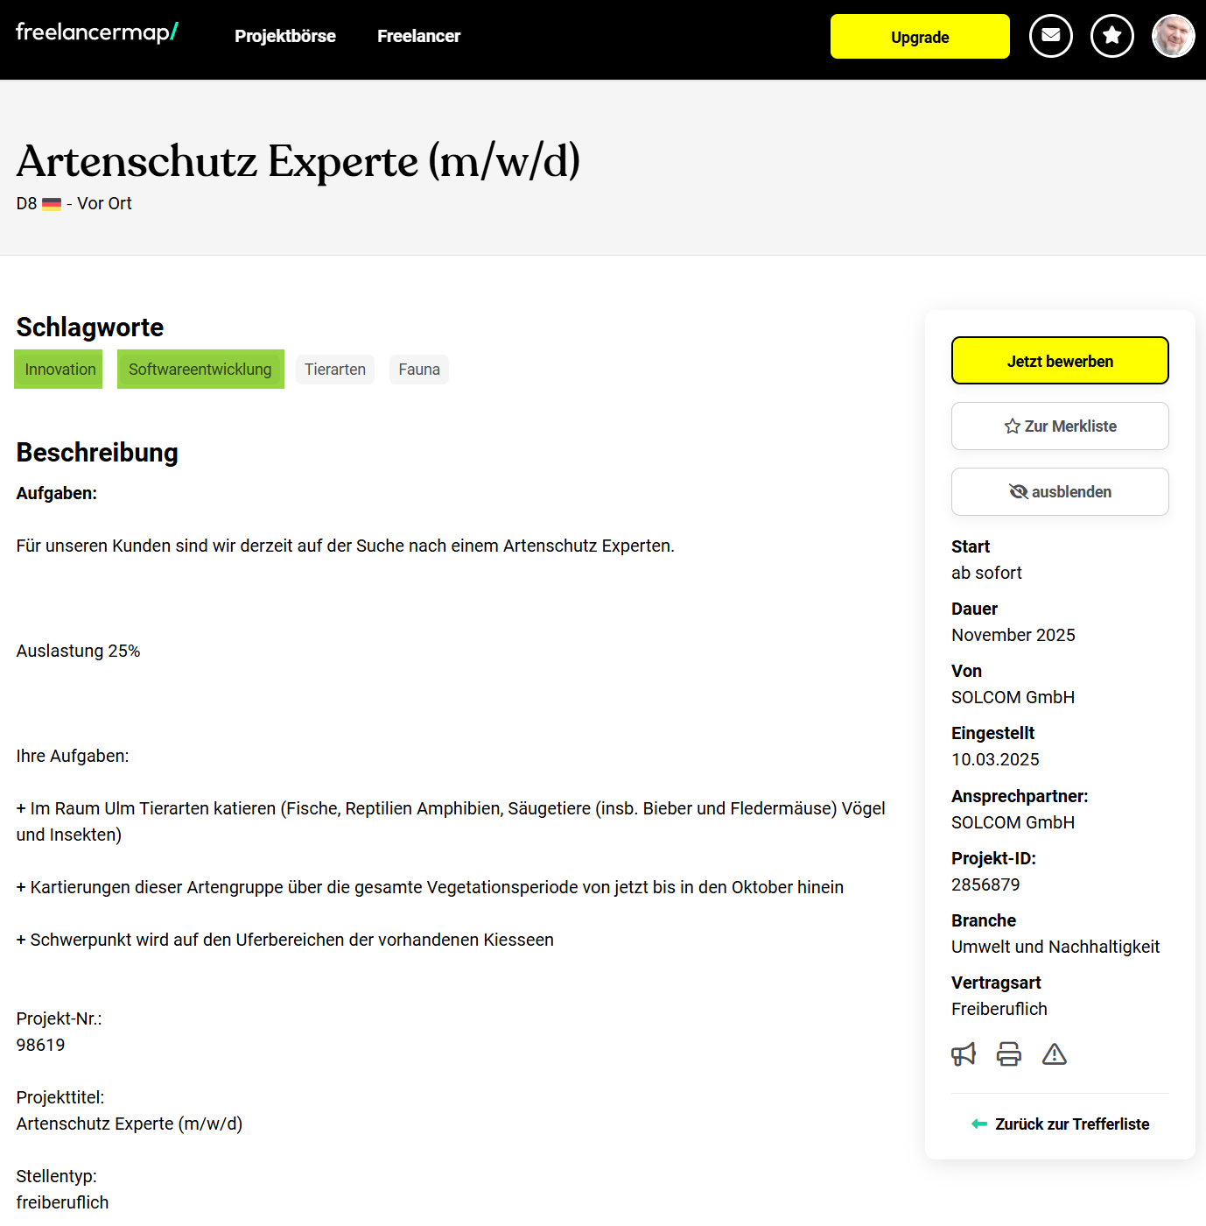Print project with the printer icon
Screen dimensions: 1206x1226
click(1009, 1054)
